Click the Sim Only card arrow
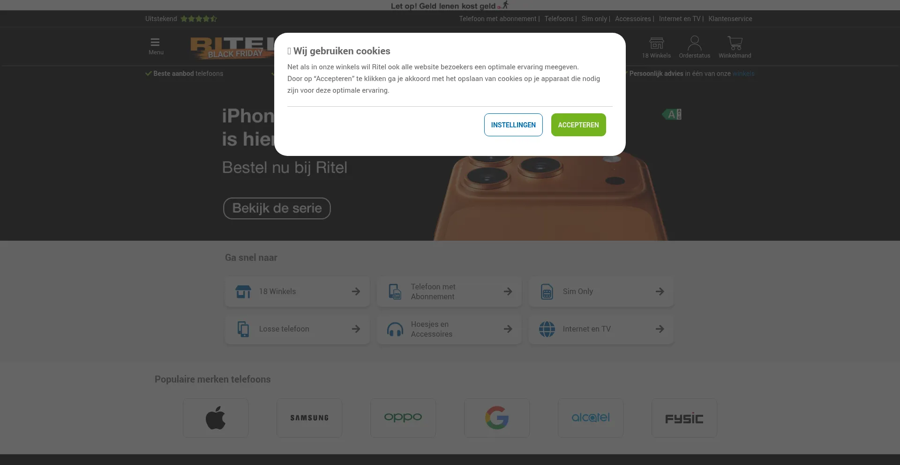This screenshot has width=900, height=465. pyautogui.click(x=660, y=291)
